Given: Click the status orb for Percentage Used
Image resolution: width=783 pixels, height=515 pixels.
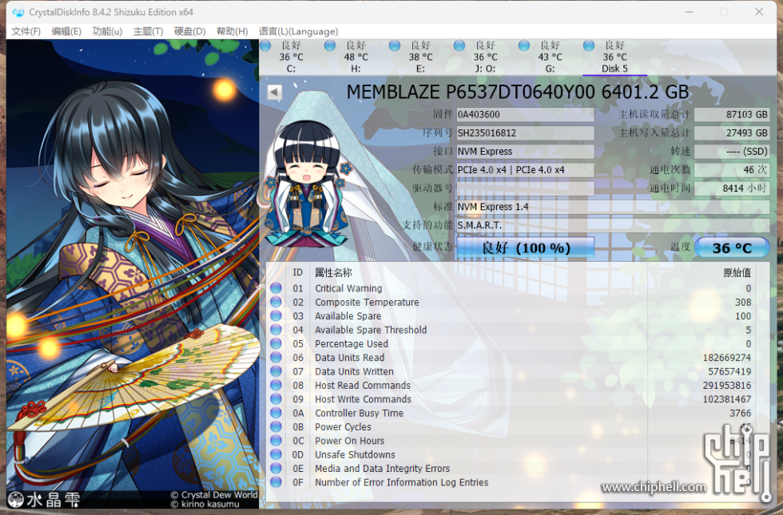Looking at the screenshot, I should coord(276,343).
